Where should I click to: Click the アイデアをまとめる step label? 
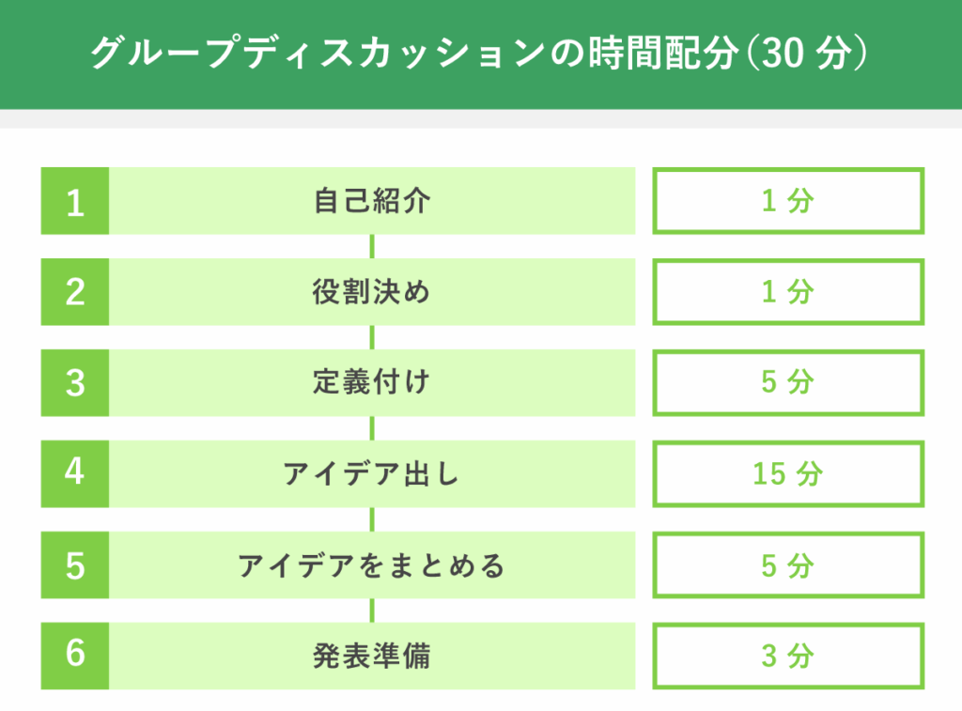pyautogui.click(x=372, y=565)
